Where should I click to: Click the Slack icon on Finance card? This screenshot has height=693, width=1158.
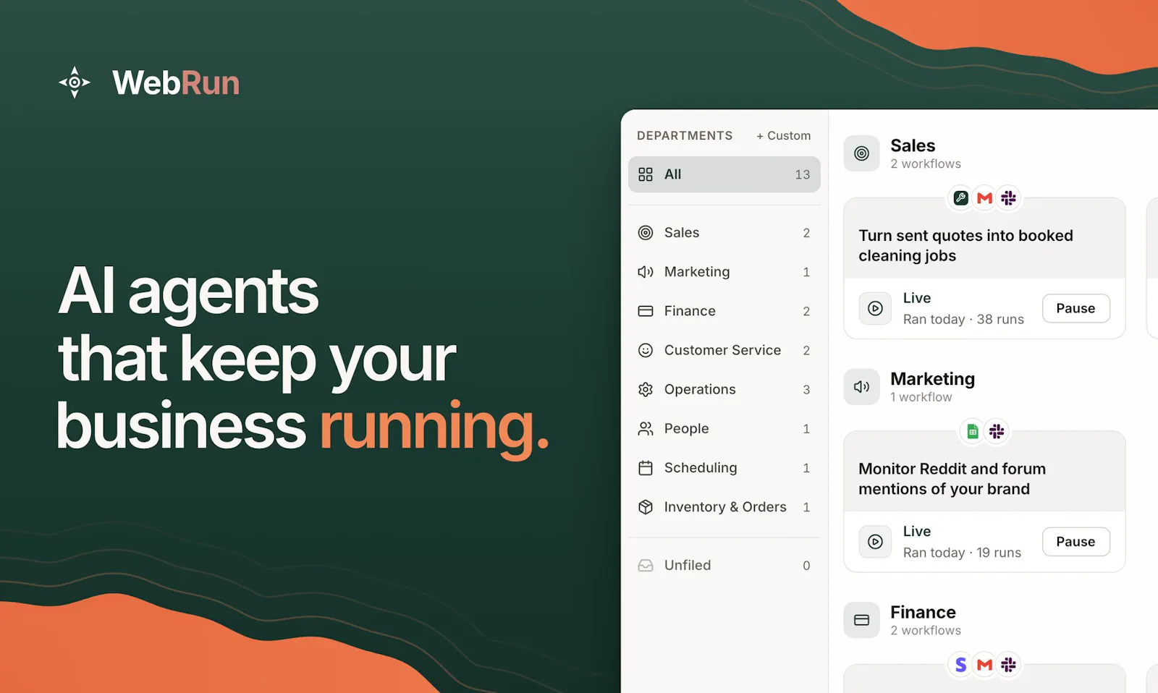(1008, 664)
